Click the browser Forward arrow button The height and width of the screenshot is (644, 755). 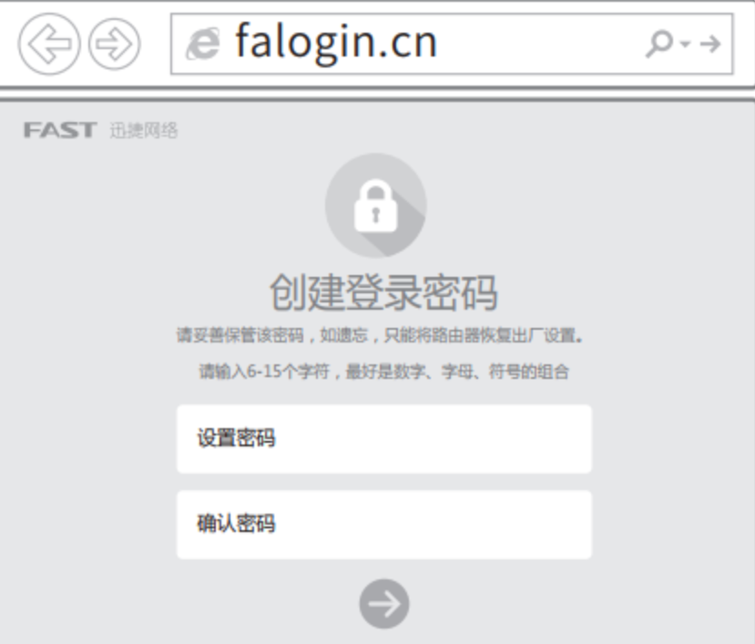115,44
